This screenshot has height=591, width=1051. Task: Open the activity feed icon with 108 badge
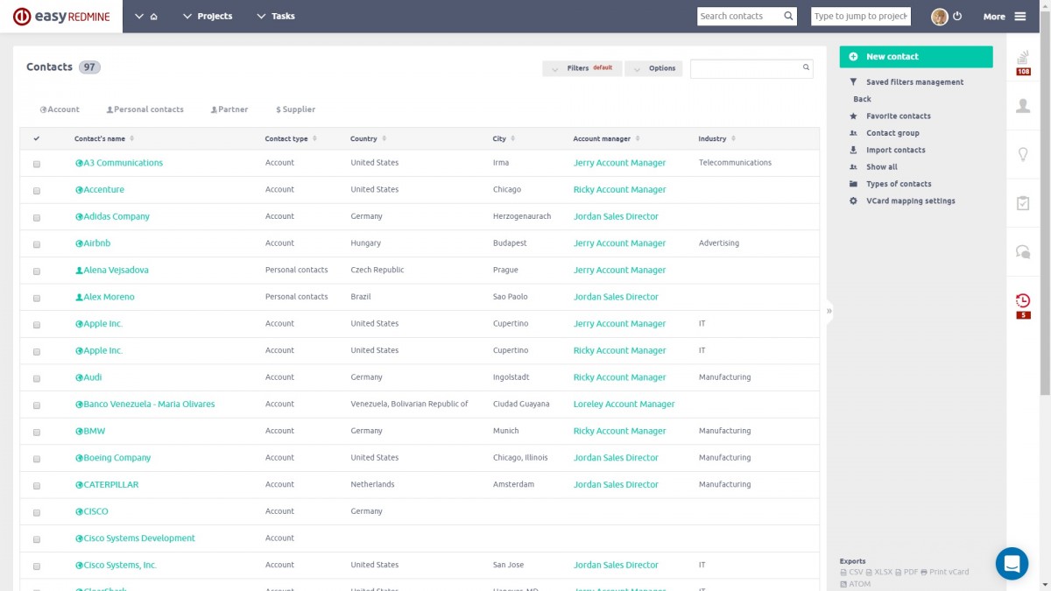pos(1023,63)
